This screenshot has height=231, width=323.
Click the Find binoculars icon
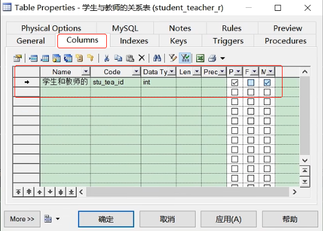point(157,59)
